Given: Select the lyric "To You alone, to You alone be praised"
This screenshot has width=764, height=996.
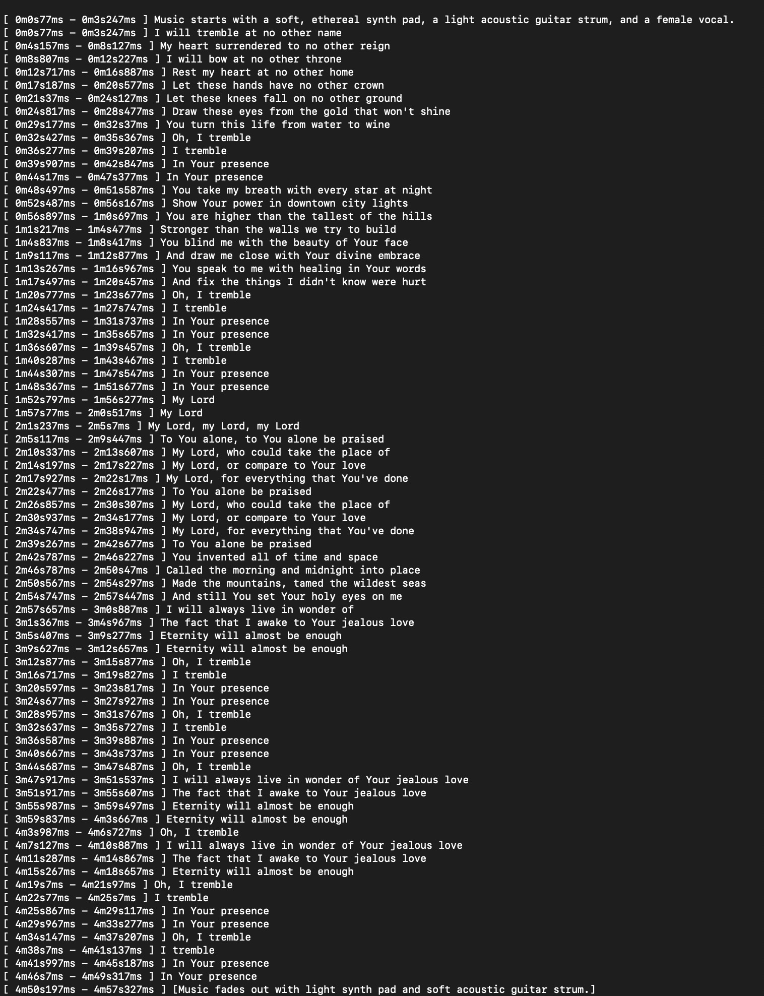Looking at the screenshot, I should (272, 439).
